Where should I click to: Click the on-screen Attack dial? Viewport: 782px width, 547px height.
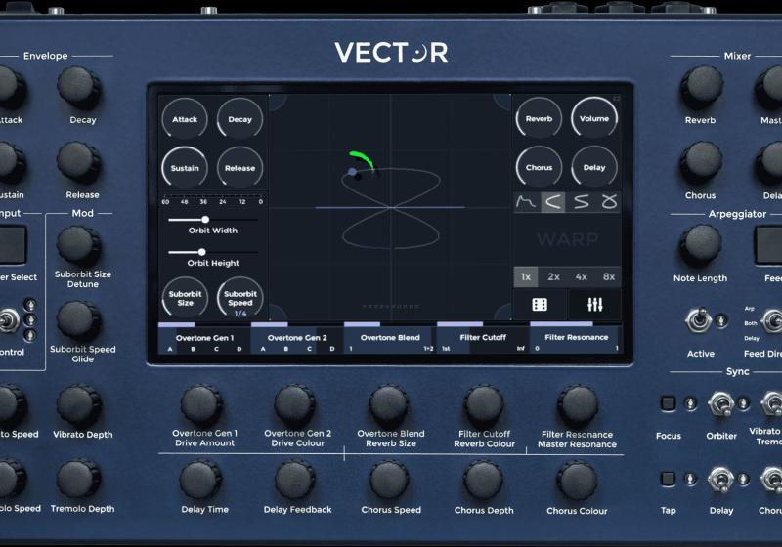click(x=185, y=119)
